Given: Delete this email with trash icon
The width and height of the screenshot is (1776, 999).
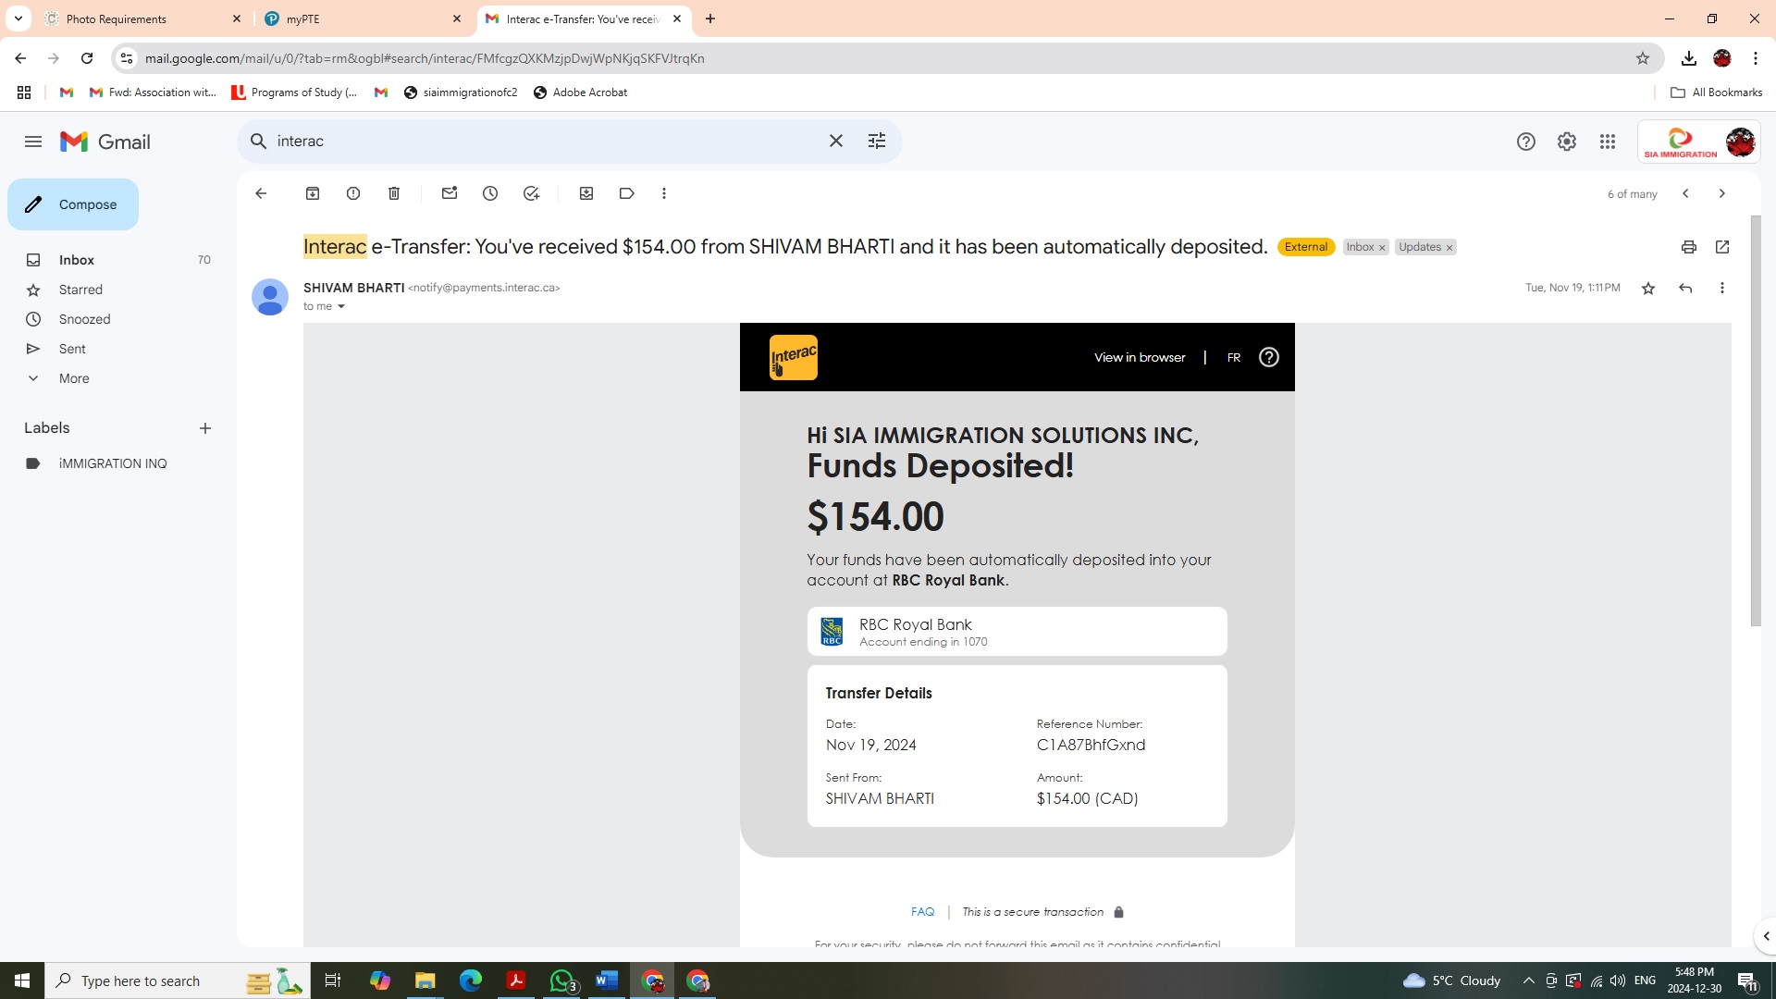Looking at the screenshot, I should 394,193.
